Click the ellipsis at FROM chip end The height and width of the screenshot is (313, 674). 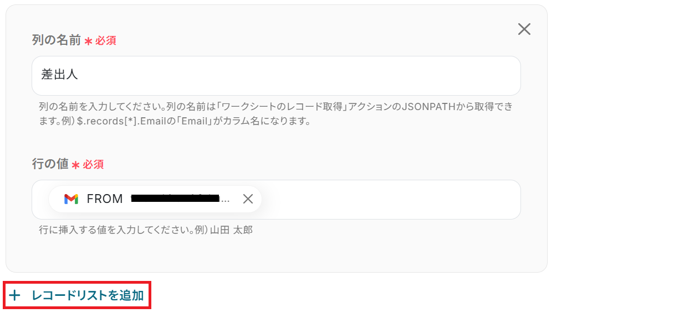tap(224, 199)
